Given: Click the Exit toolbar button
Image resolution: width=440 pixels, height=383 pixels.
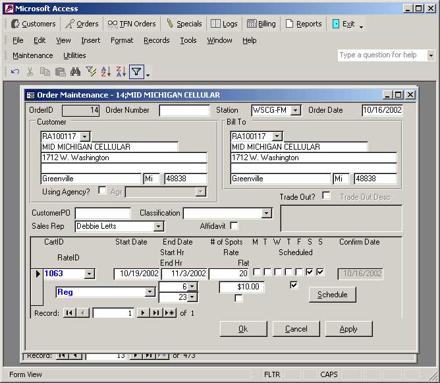Looking at the screenshot, I should (343, 24).
